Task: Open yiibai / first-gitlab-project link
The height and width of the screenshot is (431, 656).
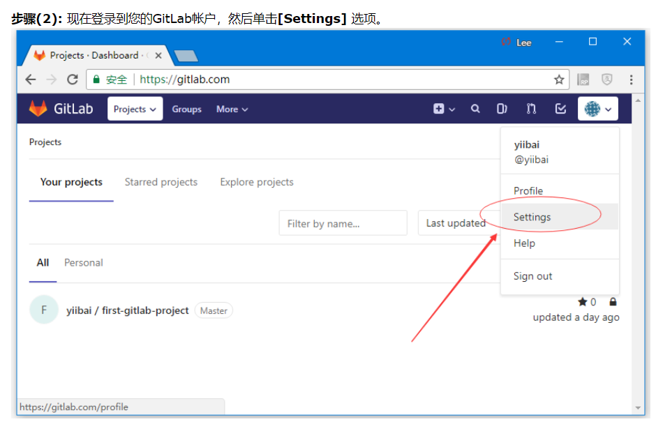Action: coord(128,310)
